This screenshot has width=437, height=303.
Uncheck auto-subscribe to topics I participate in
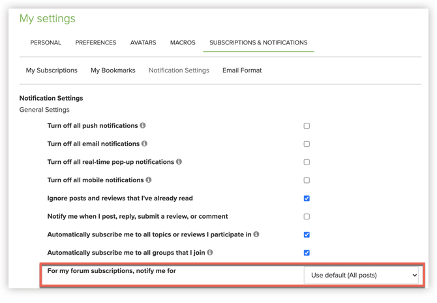pos(307,234)
